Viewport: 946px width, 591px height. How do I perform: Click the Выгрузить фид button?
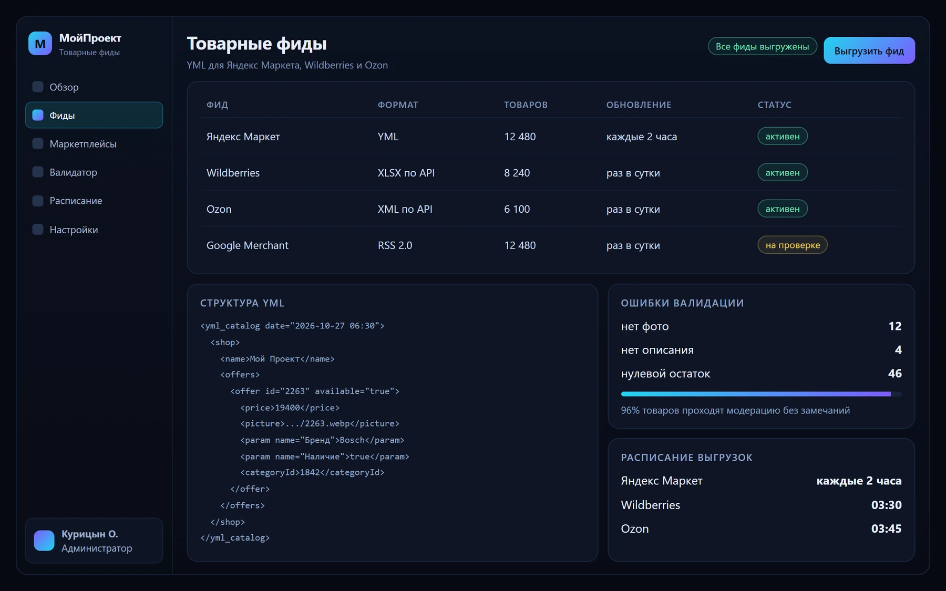pyautogui.click(x=869, y=50)
